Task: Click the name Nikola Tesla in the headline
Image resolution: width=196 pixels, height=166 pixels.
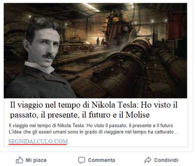Action: pyautogui.click(x=115, y=105)
